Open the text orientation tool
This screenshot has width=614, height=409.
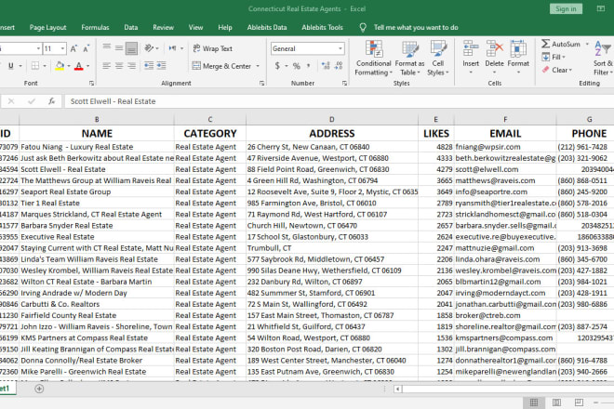[x=149, y=48]
